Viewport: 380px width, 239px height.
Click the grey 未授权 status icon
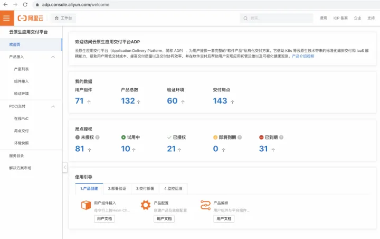coord(77,137)
